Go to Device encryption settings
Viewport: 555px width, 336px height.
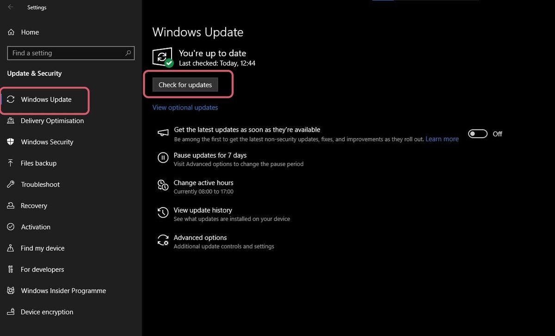click(47, 312)
